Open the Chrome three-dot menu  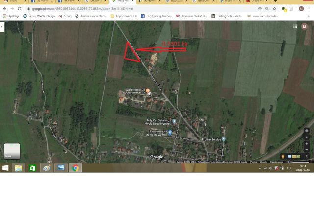[x=309, y=9]
